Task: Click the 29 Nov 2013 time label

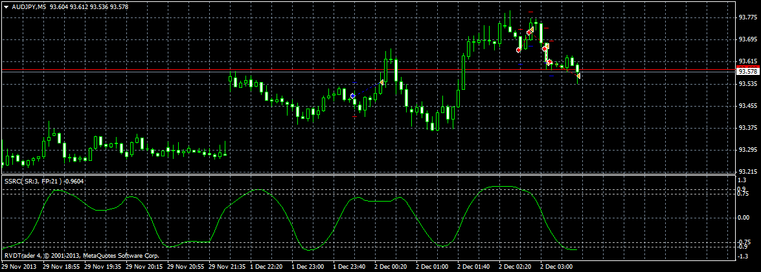Action: (18, 267)
